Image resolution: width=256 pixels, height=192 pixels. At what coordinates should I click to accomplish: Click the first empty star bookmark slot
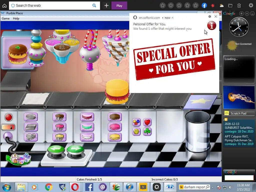162,5
